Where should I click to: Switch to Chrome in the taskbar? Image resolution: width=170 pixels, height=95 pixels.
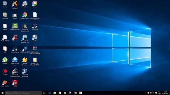[75, 93]
